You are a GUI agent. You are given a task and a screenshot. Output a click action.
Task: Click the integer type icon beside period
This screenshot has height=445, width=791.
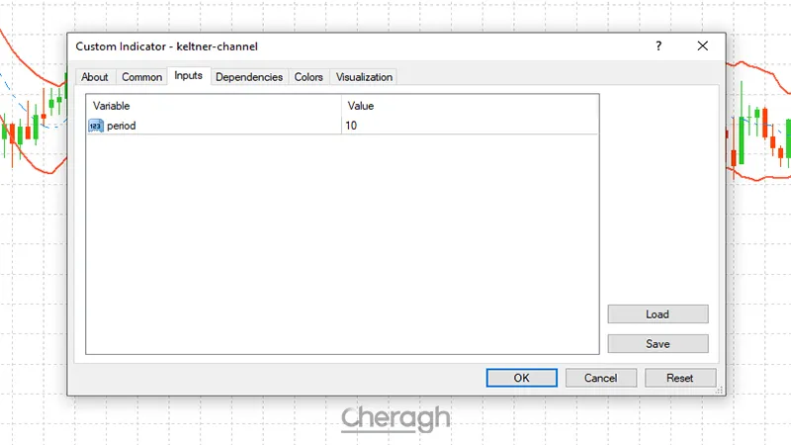coord(96,126)
